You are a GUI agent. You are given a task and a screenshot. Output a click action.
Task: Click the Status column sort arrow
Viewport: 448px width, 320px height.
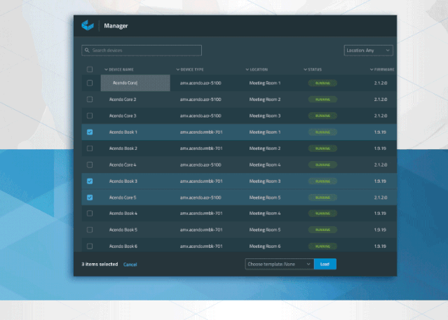306,69
